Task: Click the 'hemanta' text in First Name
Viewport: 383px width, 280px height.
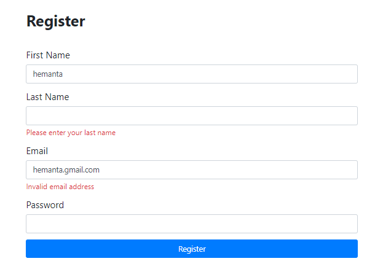Action: 48,74
